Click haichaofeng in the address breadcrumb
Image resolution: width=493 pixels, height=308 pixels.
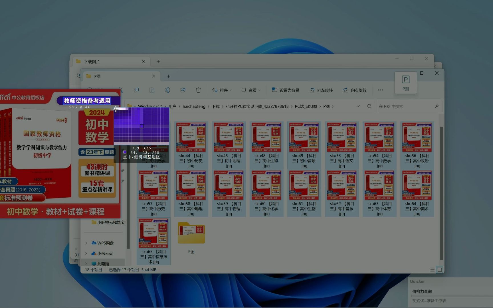(194, 106)
